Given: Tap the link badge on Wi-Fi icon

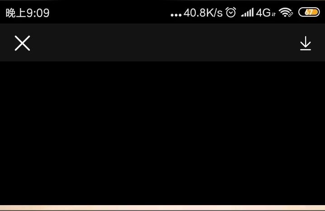Looking at the screenshot, I should coord(291,14).
